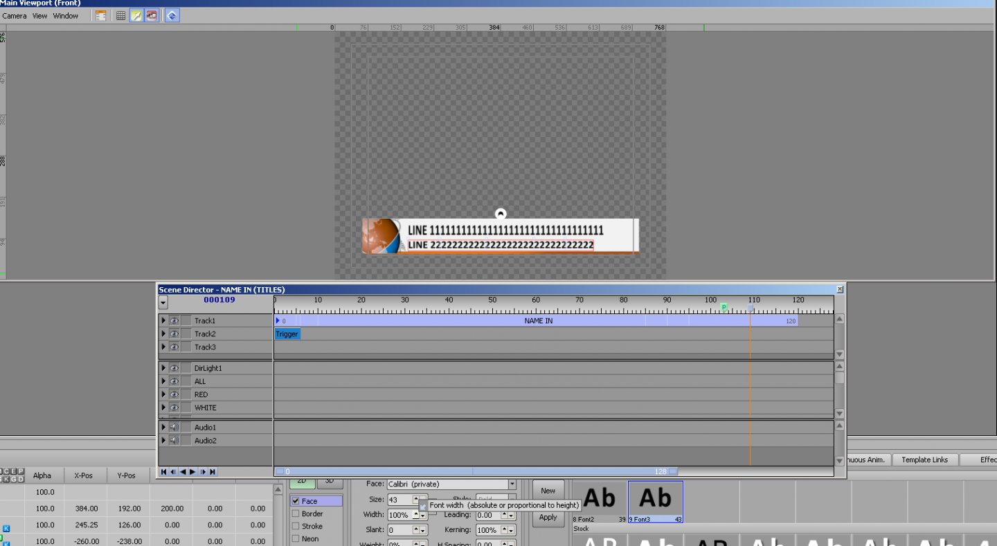Open the View menu
Viewport: 997px width, 546px height.
click(x=40, y=16)
